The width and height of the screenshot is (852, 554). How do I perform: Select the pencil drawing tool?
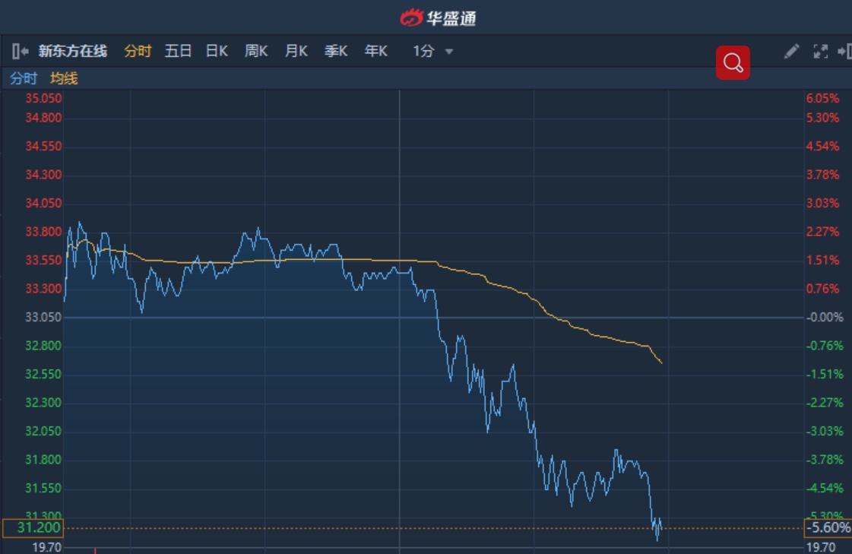pyautogui.click(x=791, y=52)
